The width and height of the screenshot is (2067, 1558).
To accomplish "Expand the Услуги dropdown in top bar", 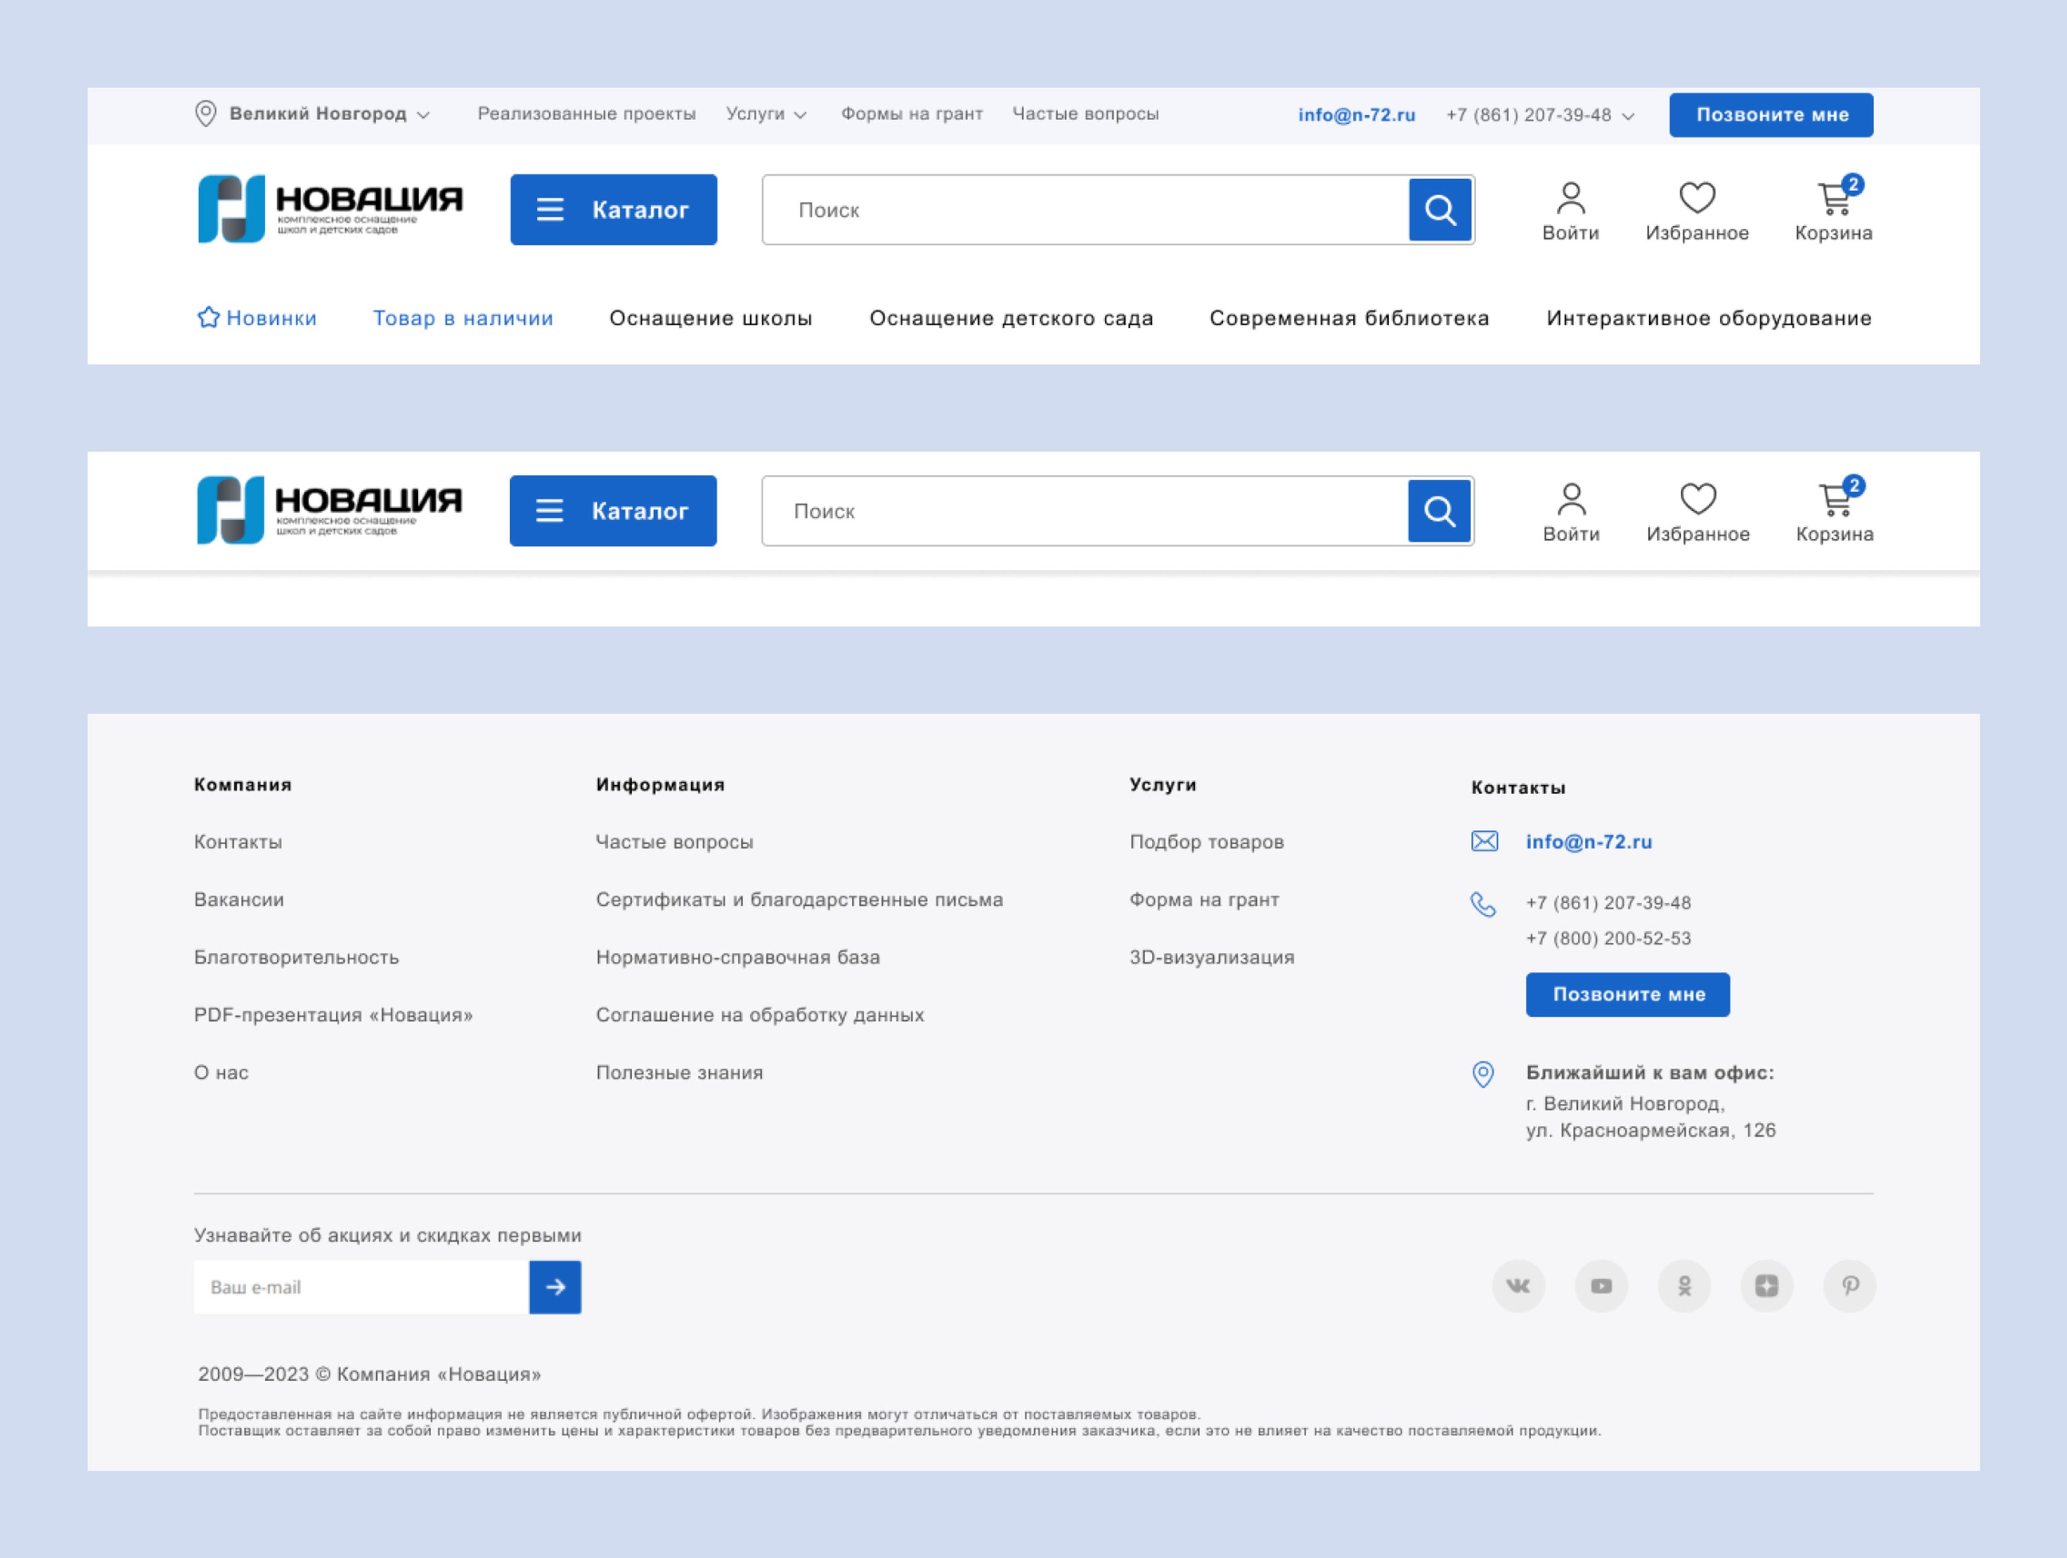I will [x=765, y=114].
